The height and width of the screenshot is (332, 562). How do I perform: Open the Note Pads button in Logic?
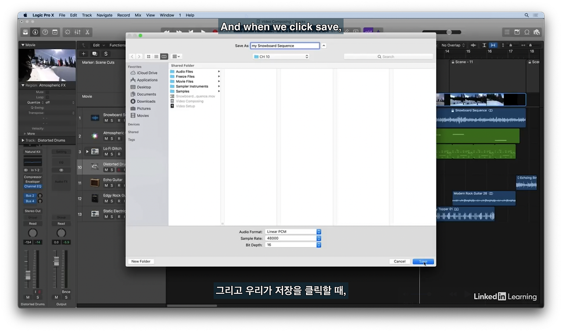(517, 32)
